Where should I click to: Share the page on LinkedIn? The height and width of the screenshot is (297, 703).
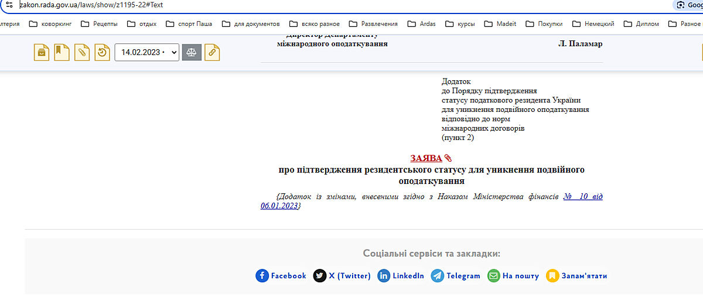point(401,275)
